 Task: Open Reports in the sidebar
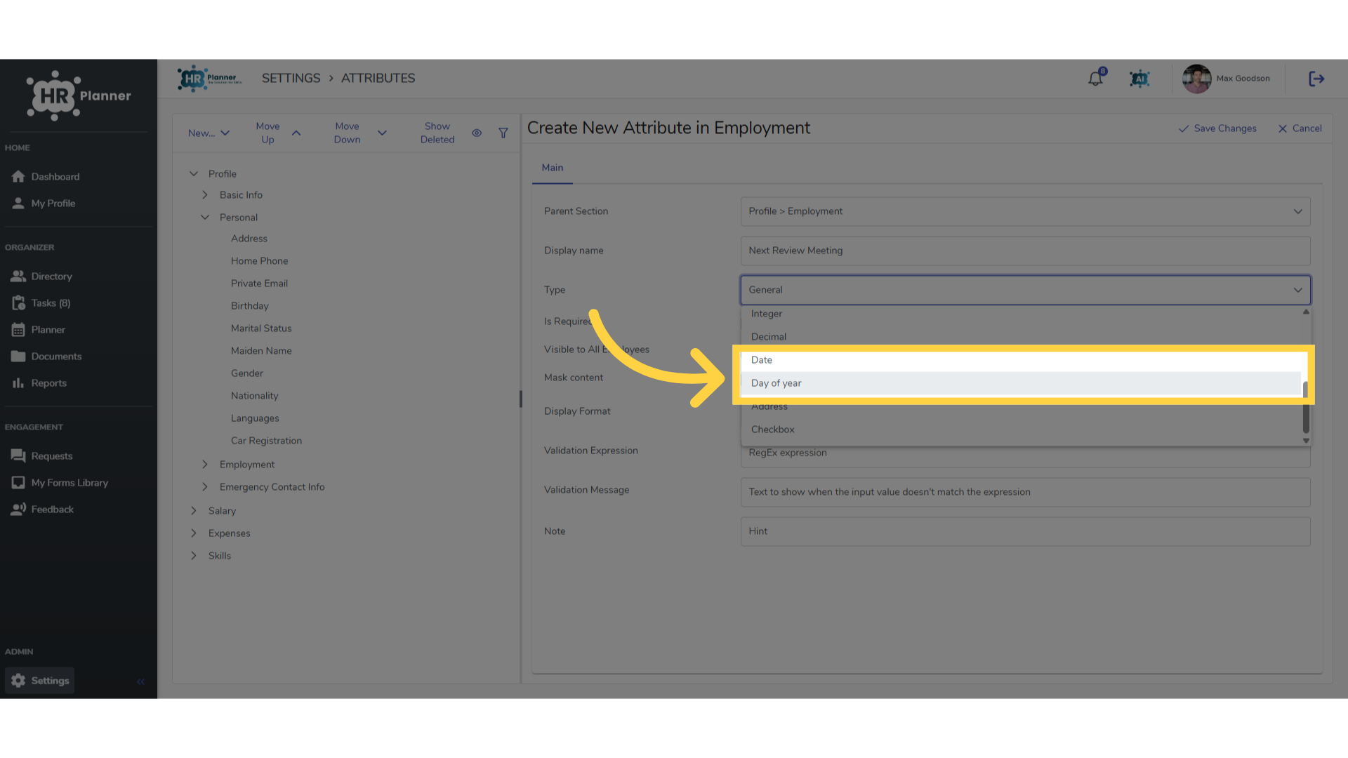tap(39, 383)
